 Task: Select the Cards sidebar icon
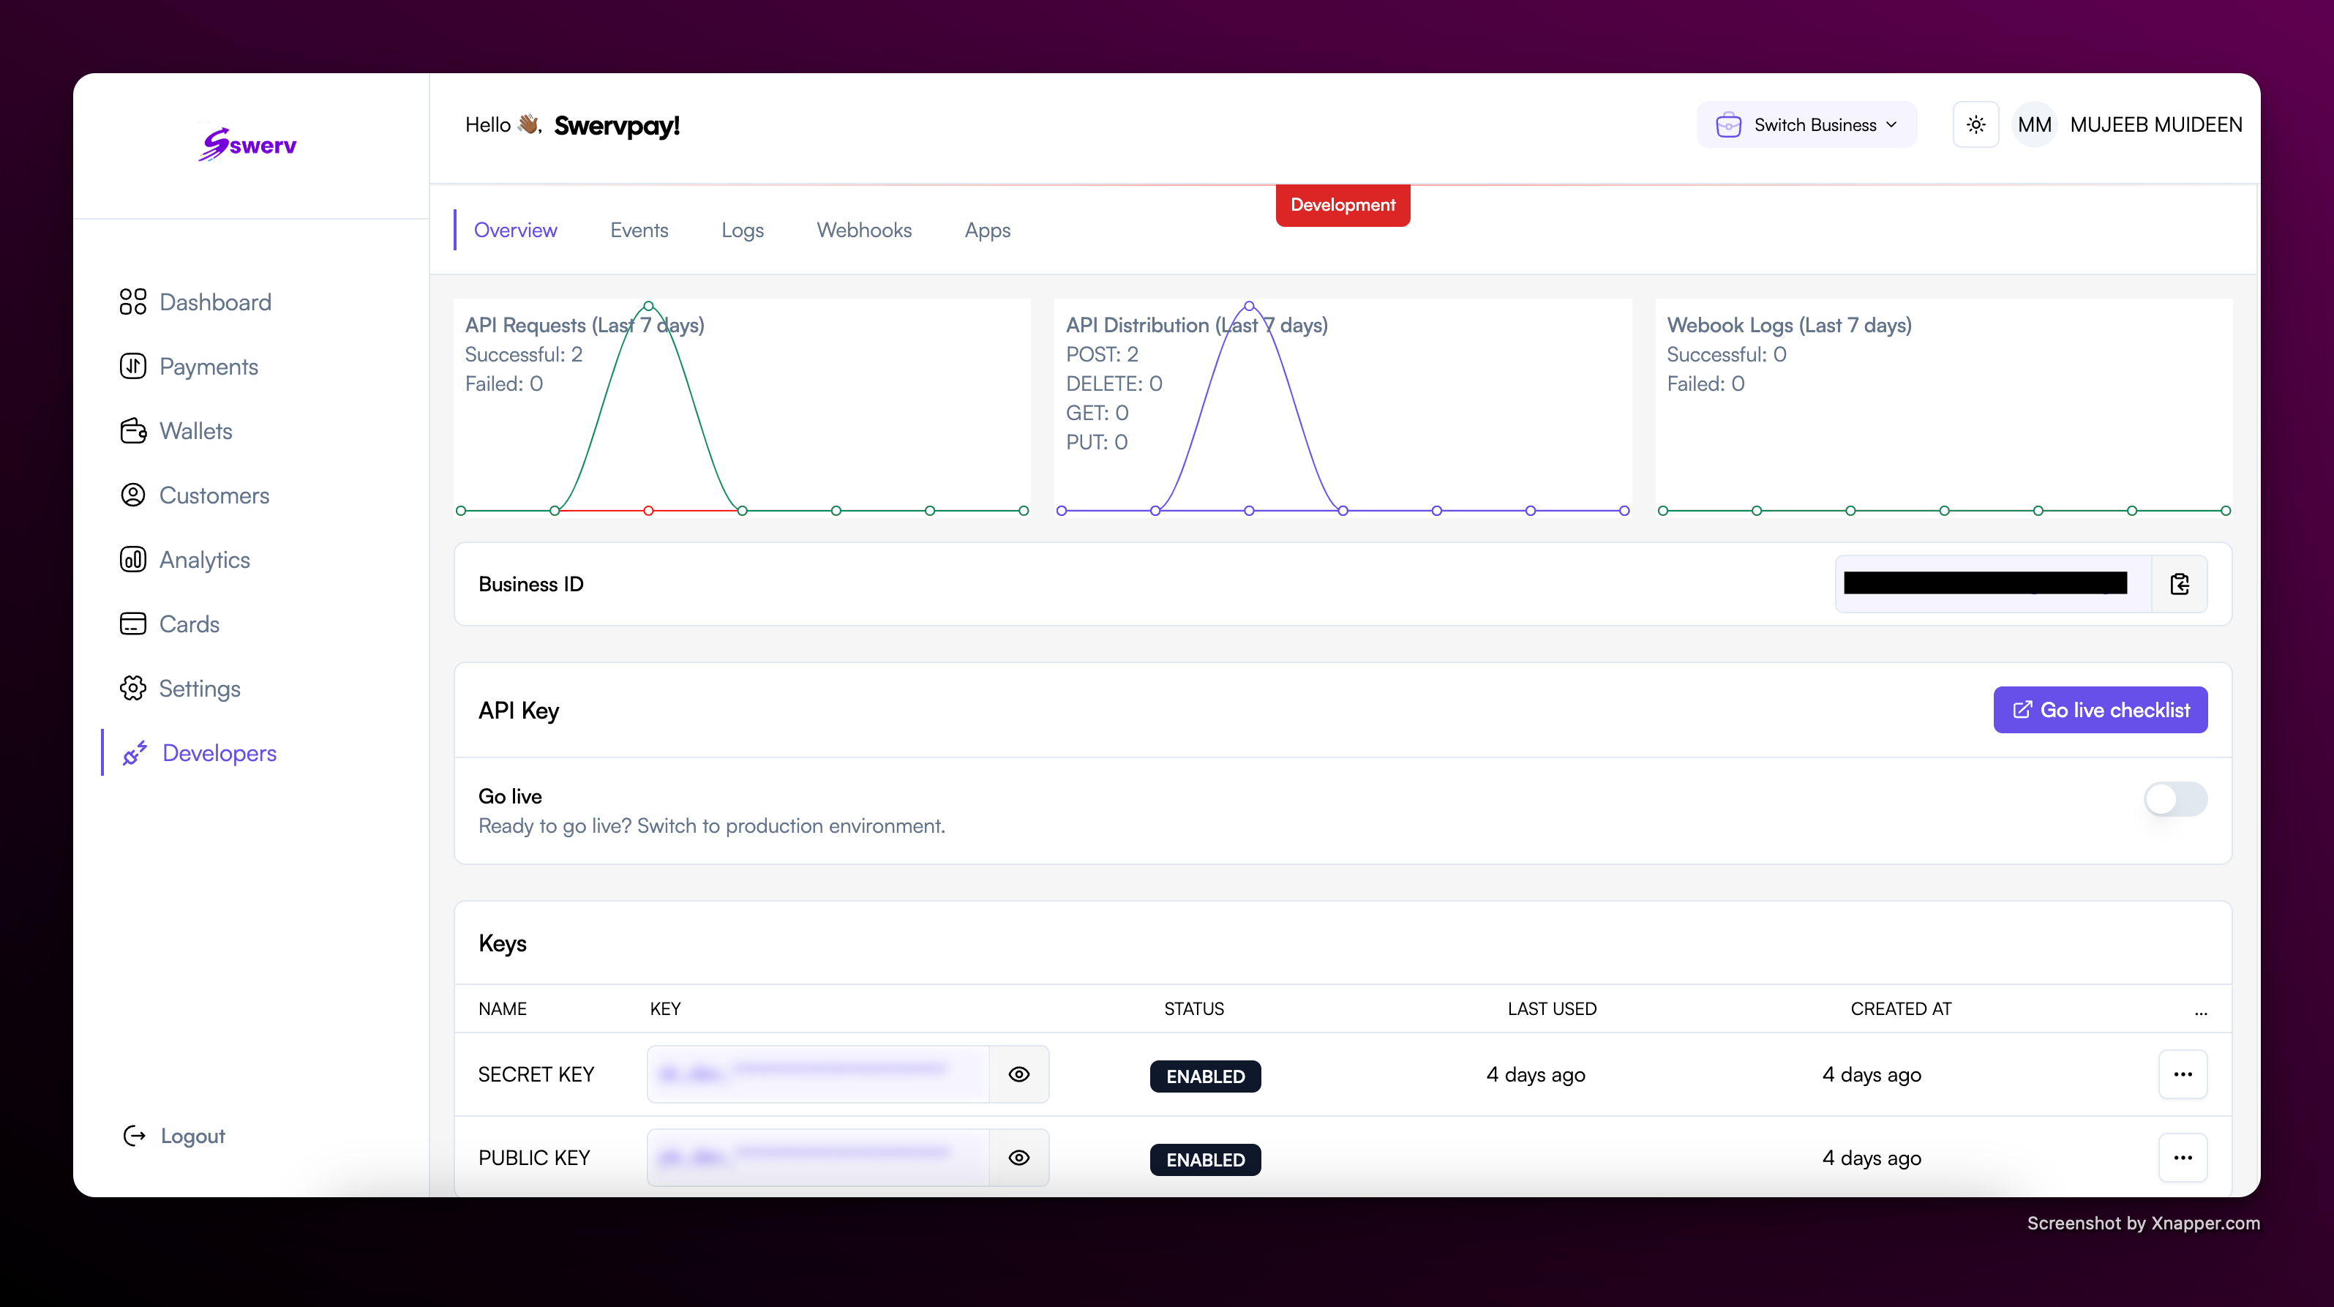point(133,623)
